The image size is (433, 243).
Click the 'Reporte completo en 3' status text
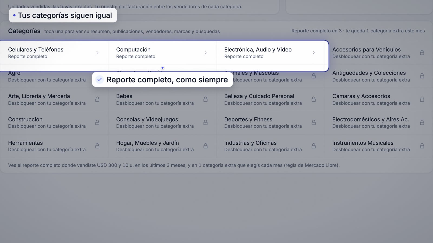(316, 31)
